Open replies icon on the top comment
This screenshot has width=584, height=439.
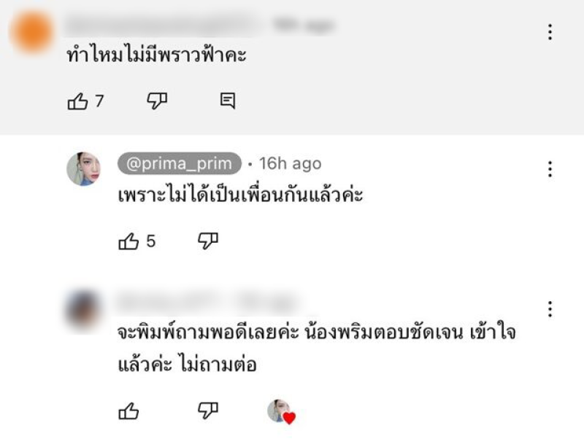click(x=228, y=101)
